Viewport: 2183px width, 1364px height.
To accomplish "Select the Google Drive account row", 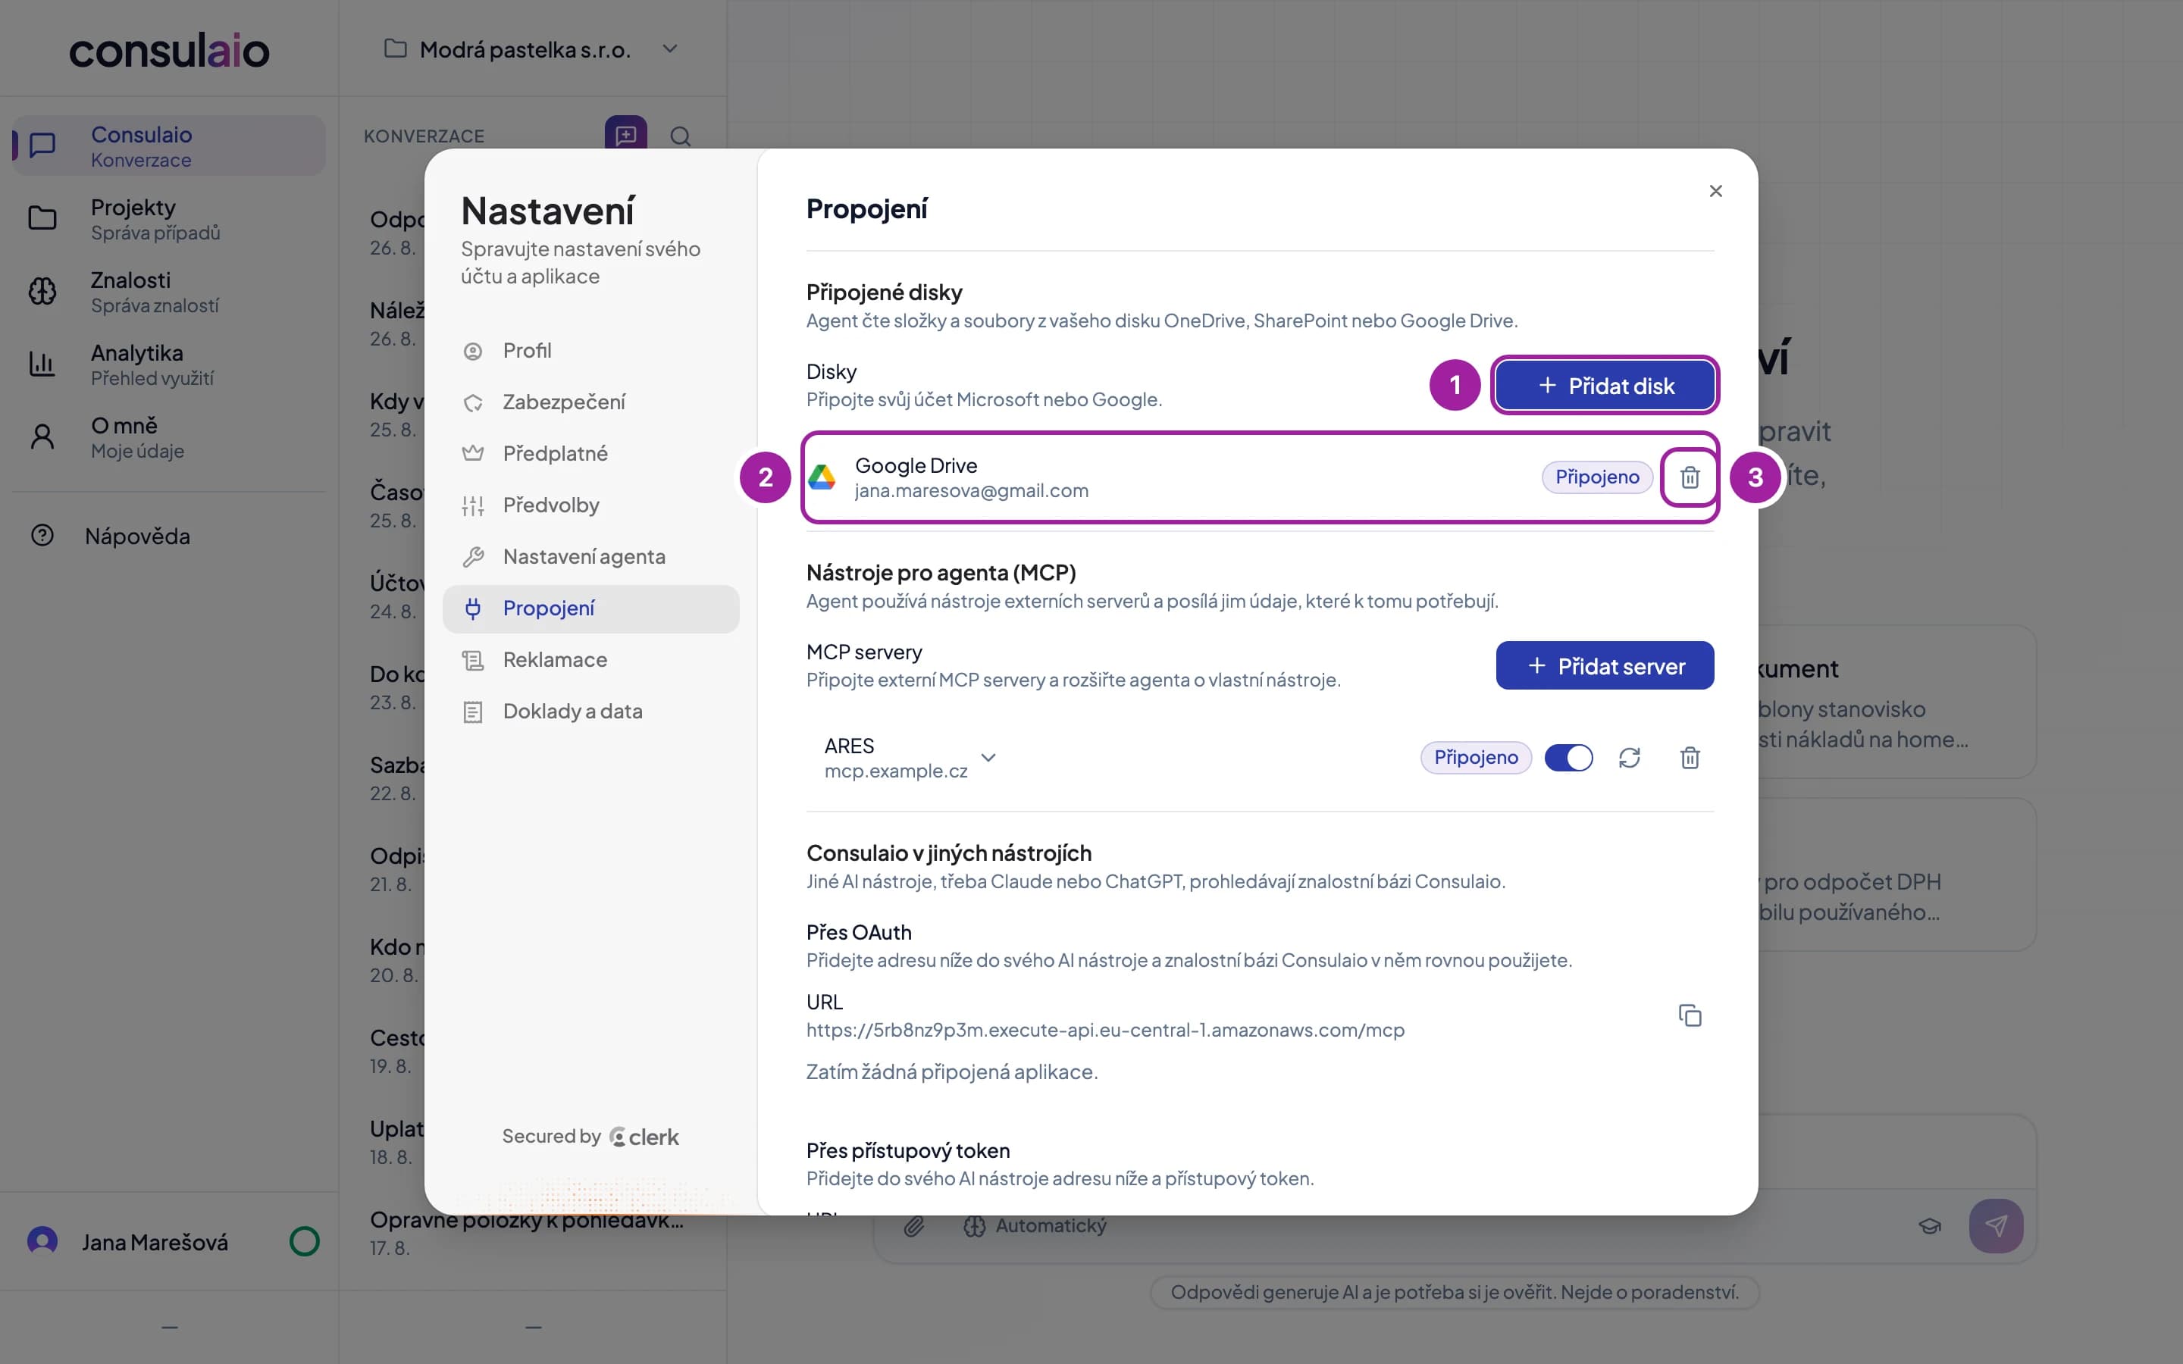I will (x=1259, y=477).
